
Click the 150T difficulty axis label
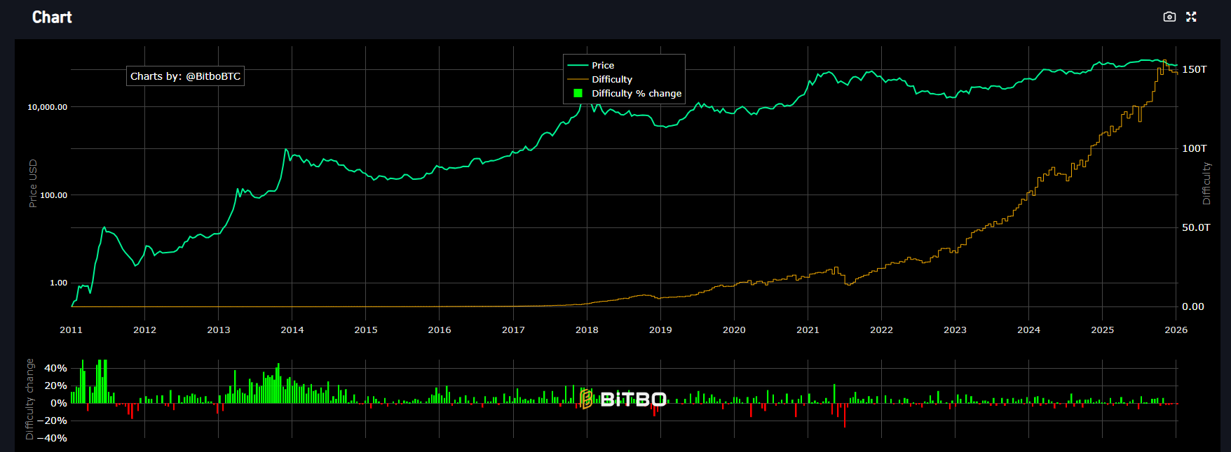(x=1194, y=69)
